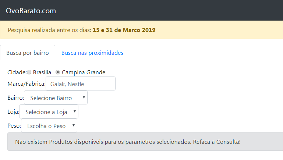Click the Brasilia city label text

point(42,72)
